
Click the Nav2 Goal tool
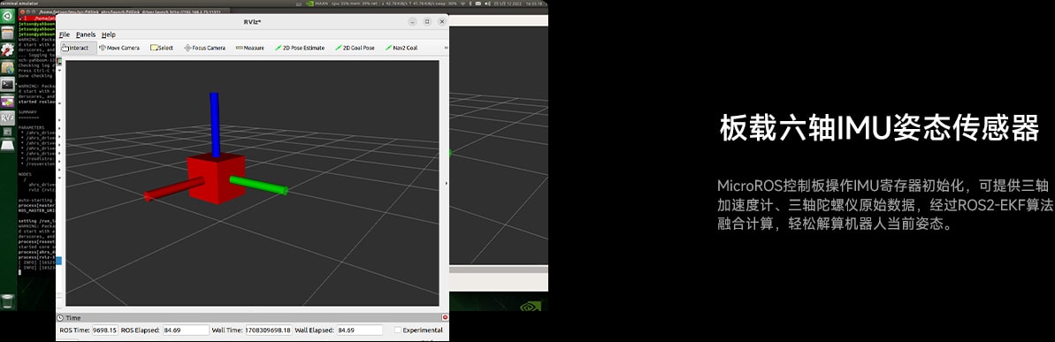pyautogui.click(x=401, y=48)
